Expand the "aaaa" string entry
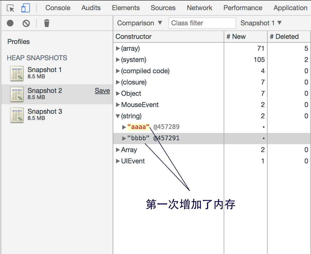 pos(124,127)
